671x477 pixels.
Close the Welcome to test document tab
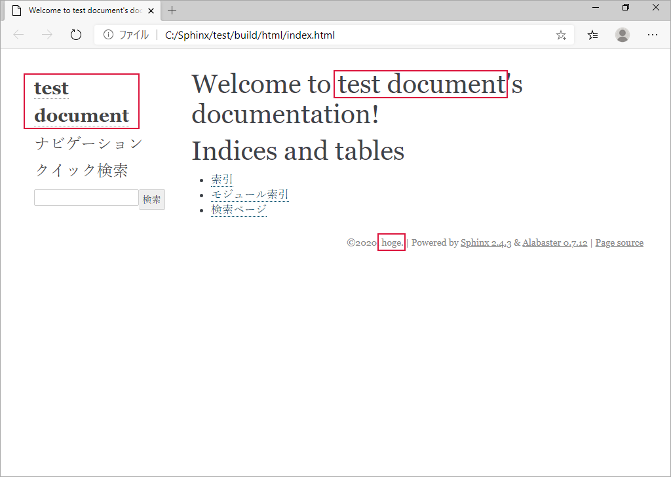pos(151,10)
